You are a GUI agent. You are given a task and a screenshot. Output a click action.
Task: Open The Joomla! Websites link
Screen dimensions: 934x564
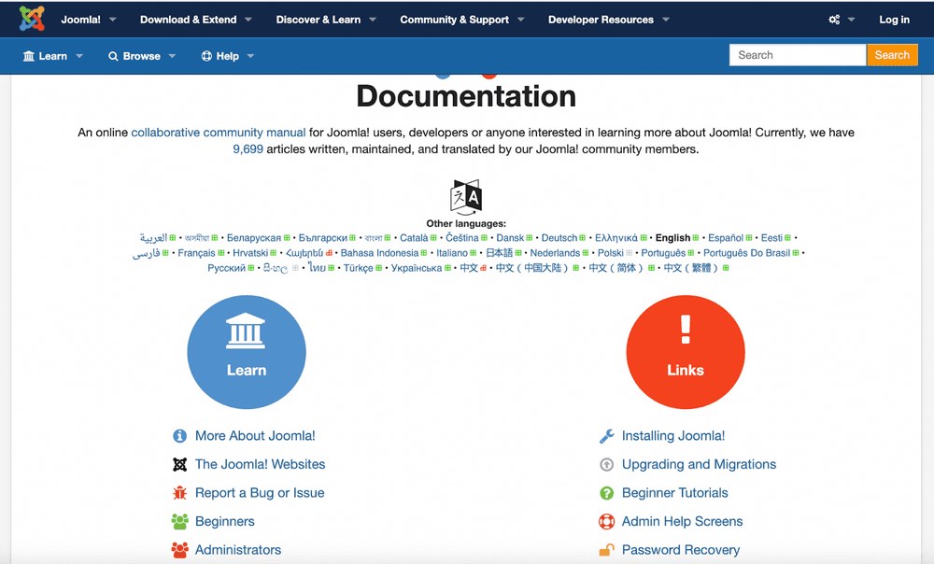pyautogui.click(x=261, y=464)
